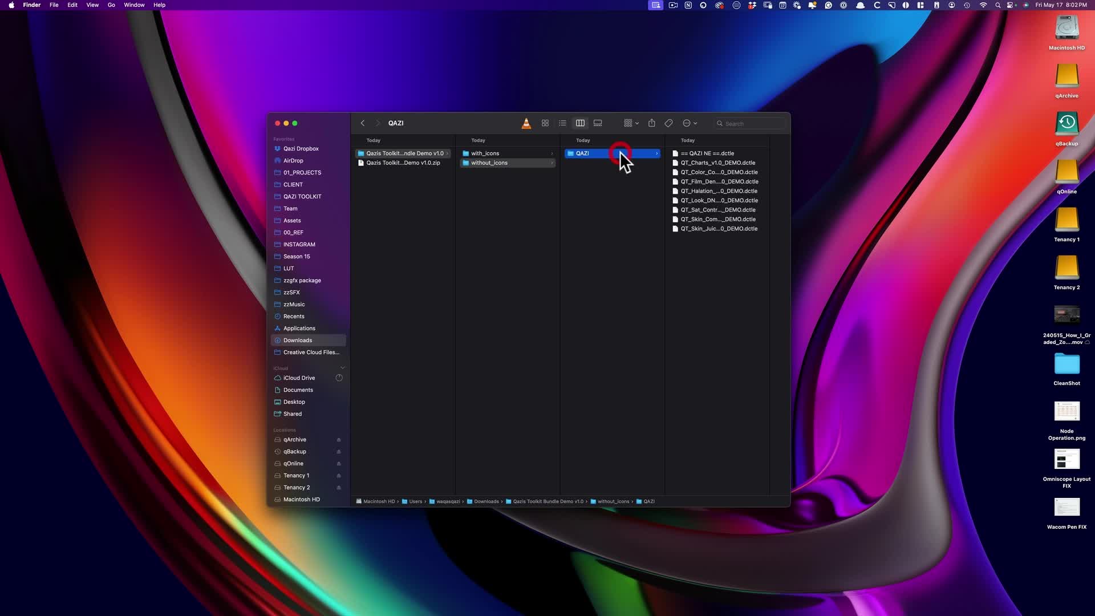Image resolution: width=1095 pixels, height=616 pixels.
Task: Eject the Tenancy 2 volume
Action: click(339, 488)
